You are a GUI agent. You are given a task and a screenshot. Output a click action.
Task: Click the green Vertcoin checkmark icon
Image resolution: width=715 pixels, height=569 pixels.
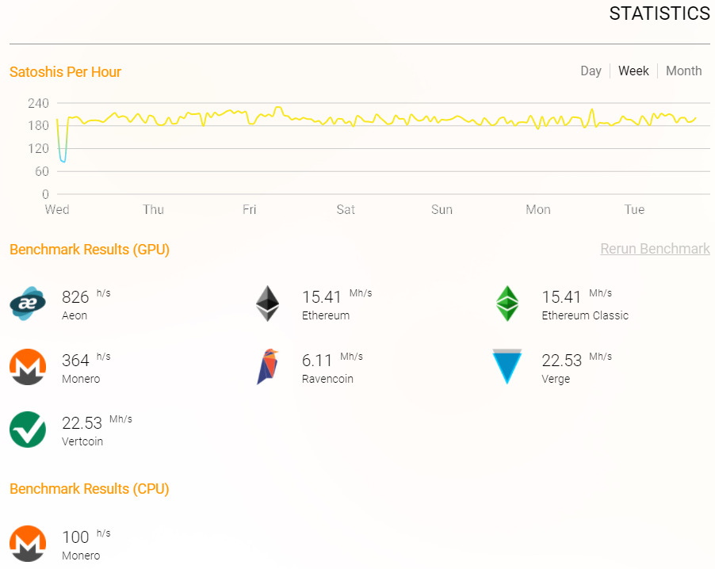tap(27, 430)
